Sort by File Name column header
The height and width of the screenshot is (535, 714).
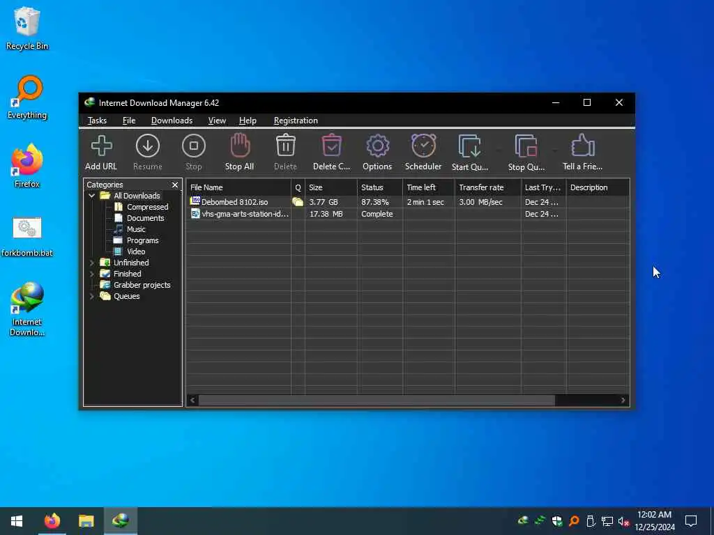click(239, 187)
